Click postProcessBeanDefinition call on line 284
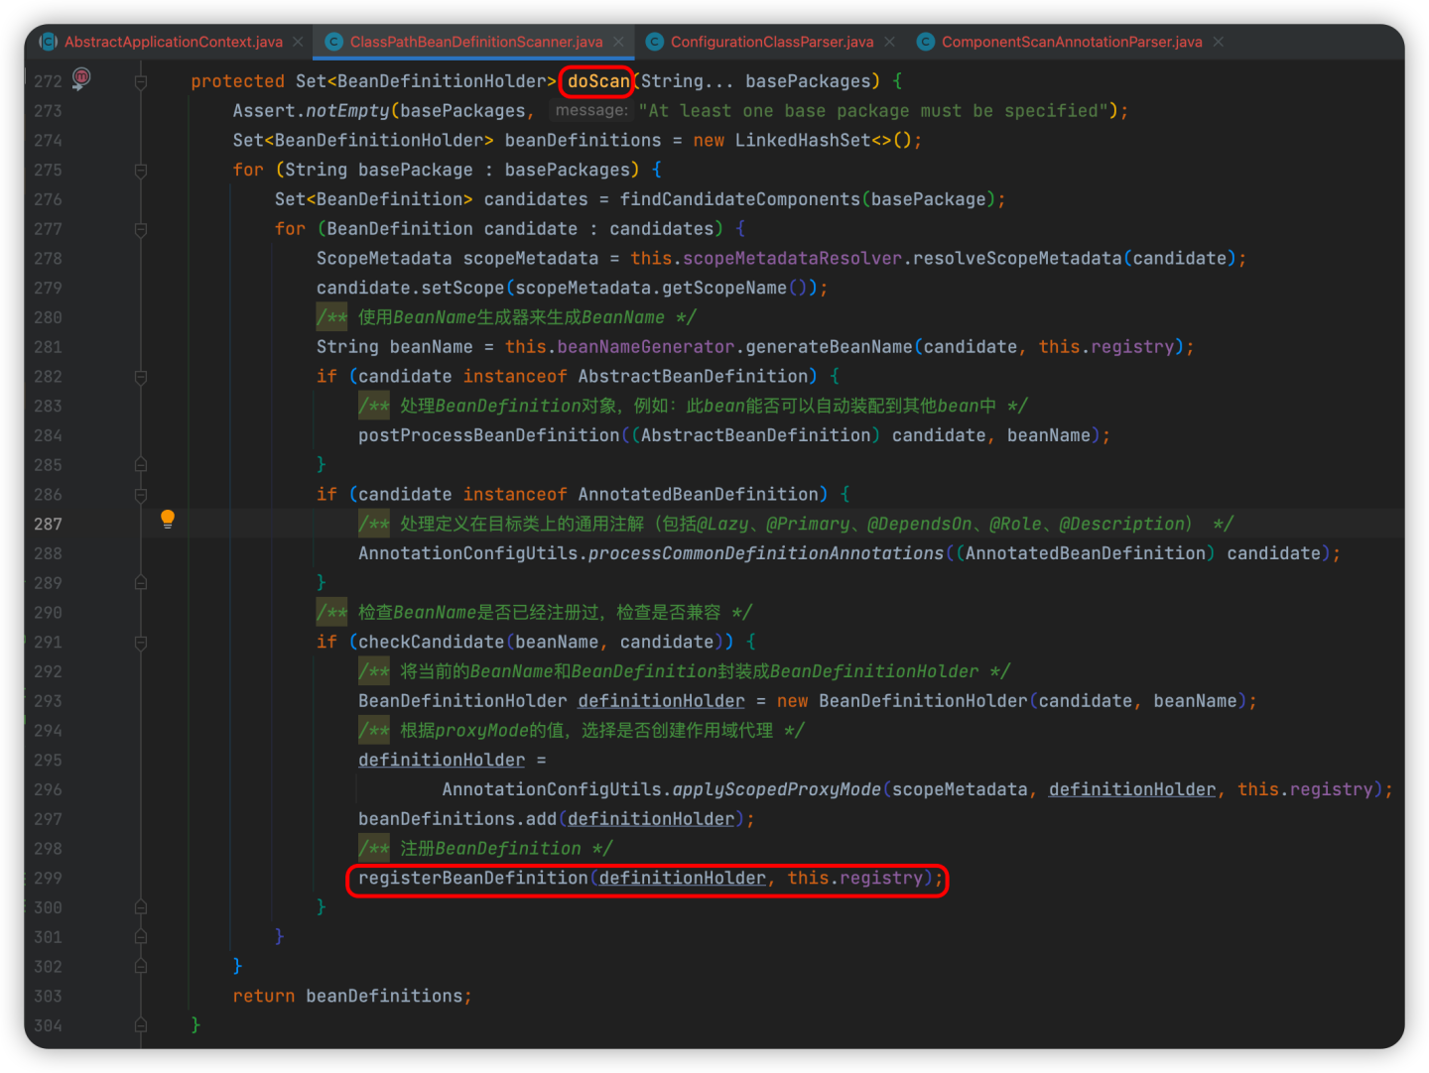 489,435
